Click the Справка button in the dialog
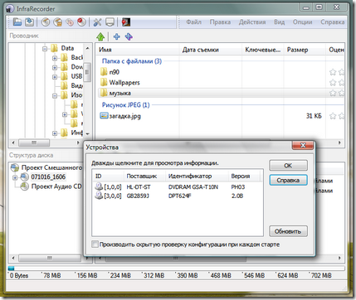 point(288,180)
